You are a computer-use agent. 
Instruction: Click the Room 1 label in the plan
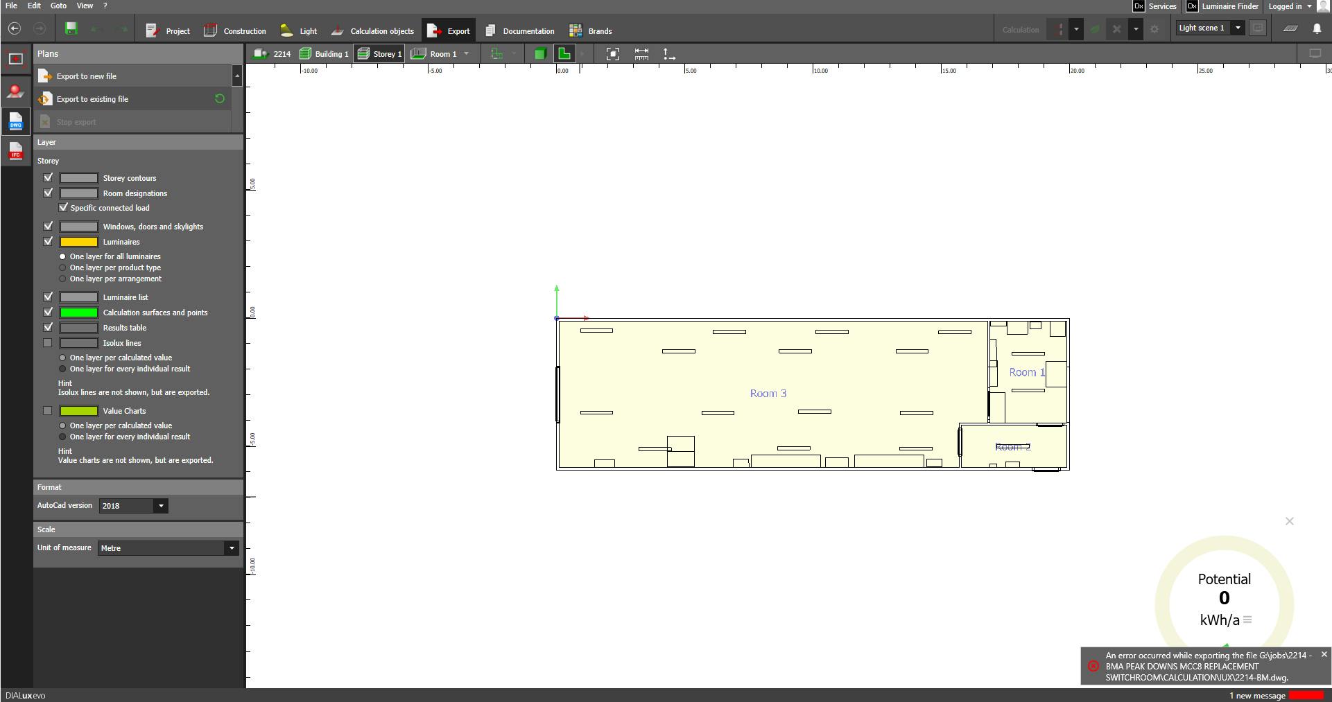(x=1027, y=373)
